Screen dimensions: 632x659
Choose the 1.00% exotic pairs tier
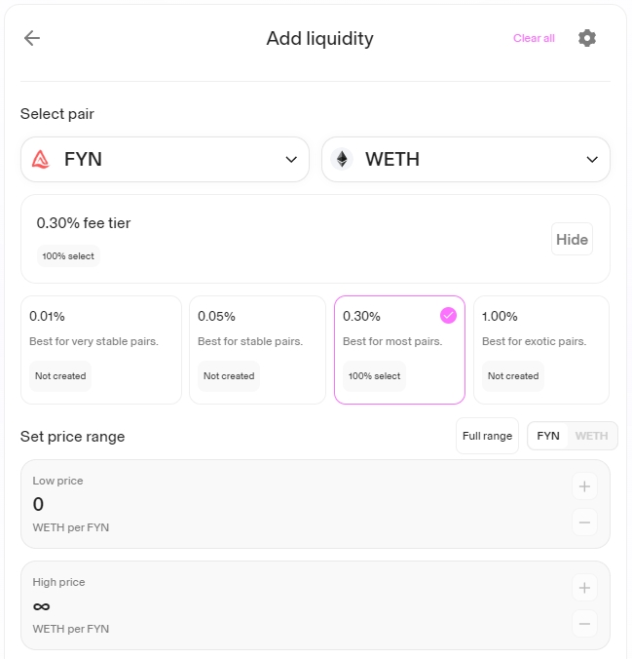(540, 349)
